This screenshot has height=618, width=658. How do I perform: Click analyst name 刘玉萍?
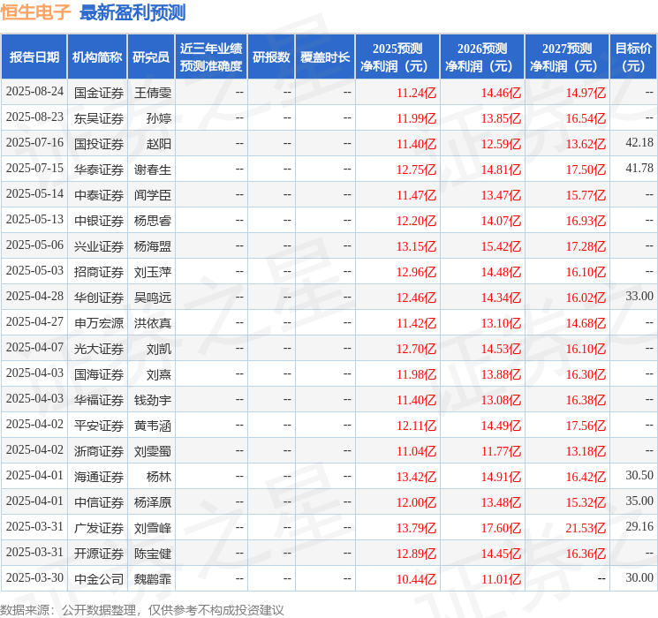(x=153, y=272)
